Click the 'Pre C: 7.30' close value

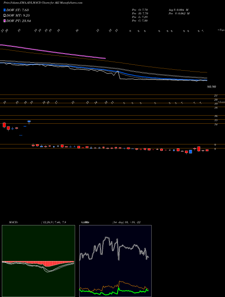(x=140, y=21)
